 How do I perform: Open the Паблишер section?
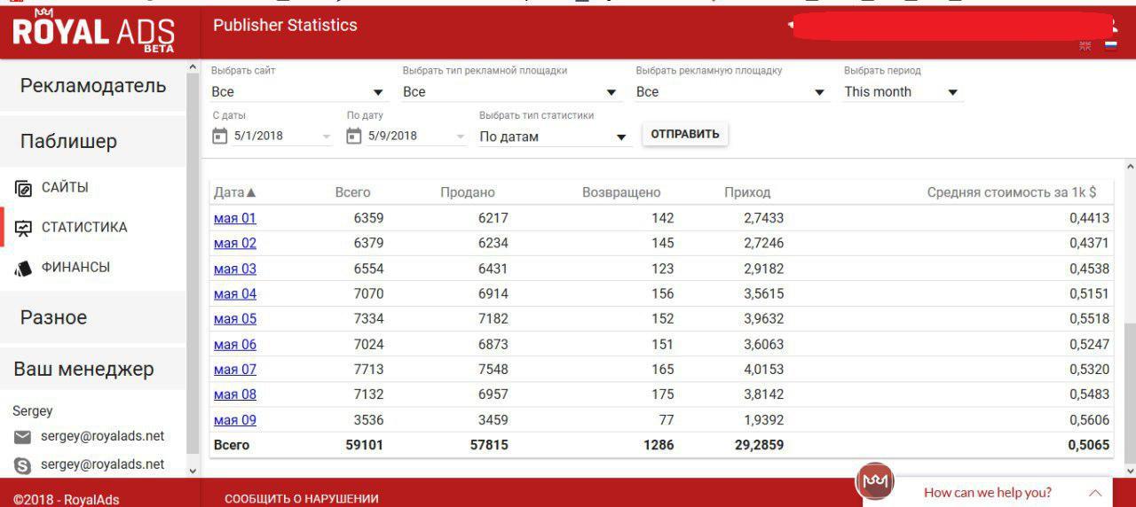(x=93, y=141)
